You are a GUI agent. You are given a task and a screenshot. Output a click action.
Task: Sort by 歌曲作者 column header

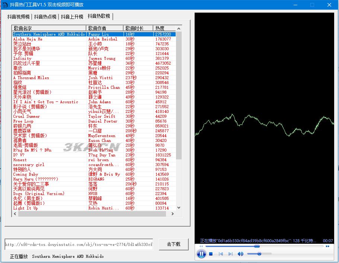coord(105,28)
